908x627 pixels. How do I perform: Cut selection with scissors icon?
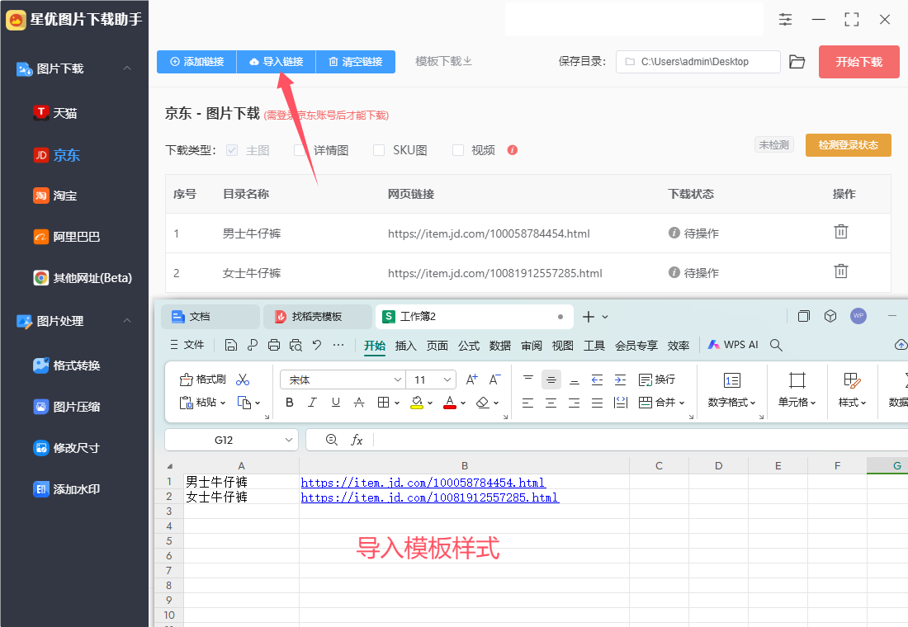coord(243,379)
